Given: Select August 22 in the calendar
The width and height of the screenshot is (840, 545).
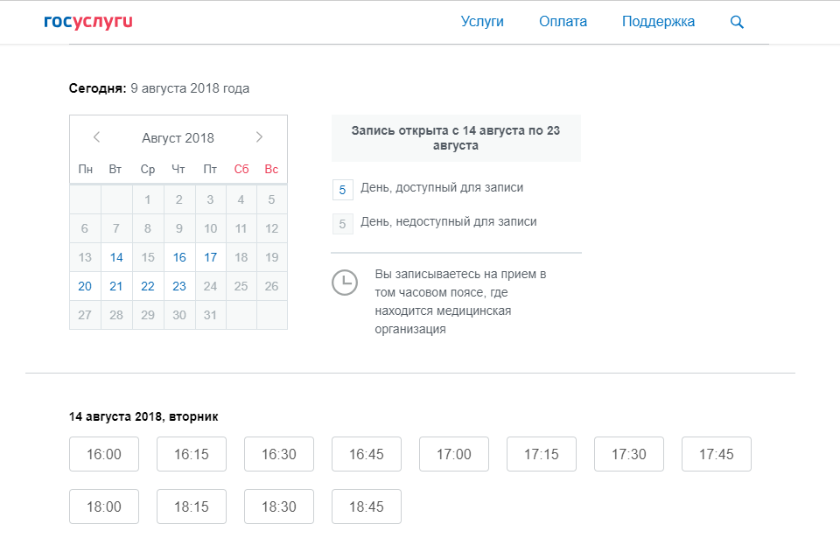Looking at the screenshot, I should click(x=148, y=286).
